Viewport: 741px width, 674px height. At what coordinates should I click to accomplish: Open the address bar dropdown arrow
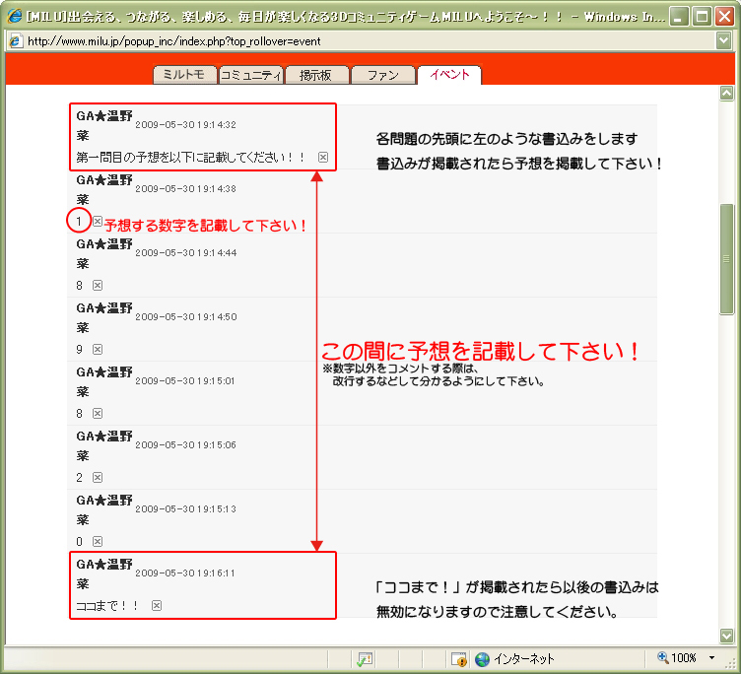click(x=726, y=40)
